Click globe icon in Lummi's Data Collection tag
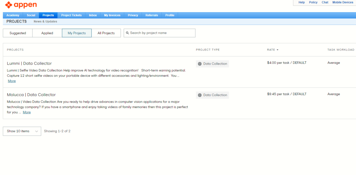356x175 pixels. [200, 64]
